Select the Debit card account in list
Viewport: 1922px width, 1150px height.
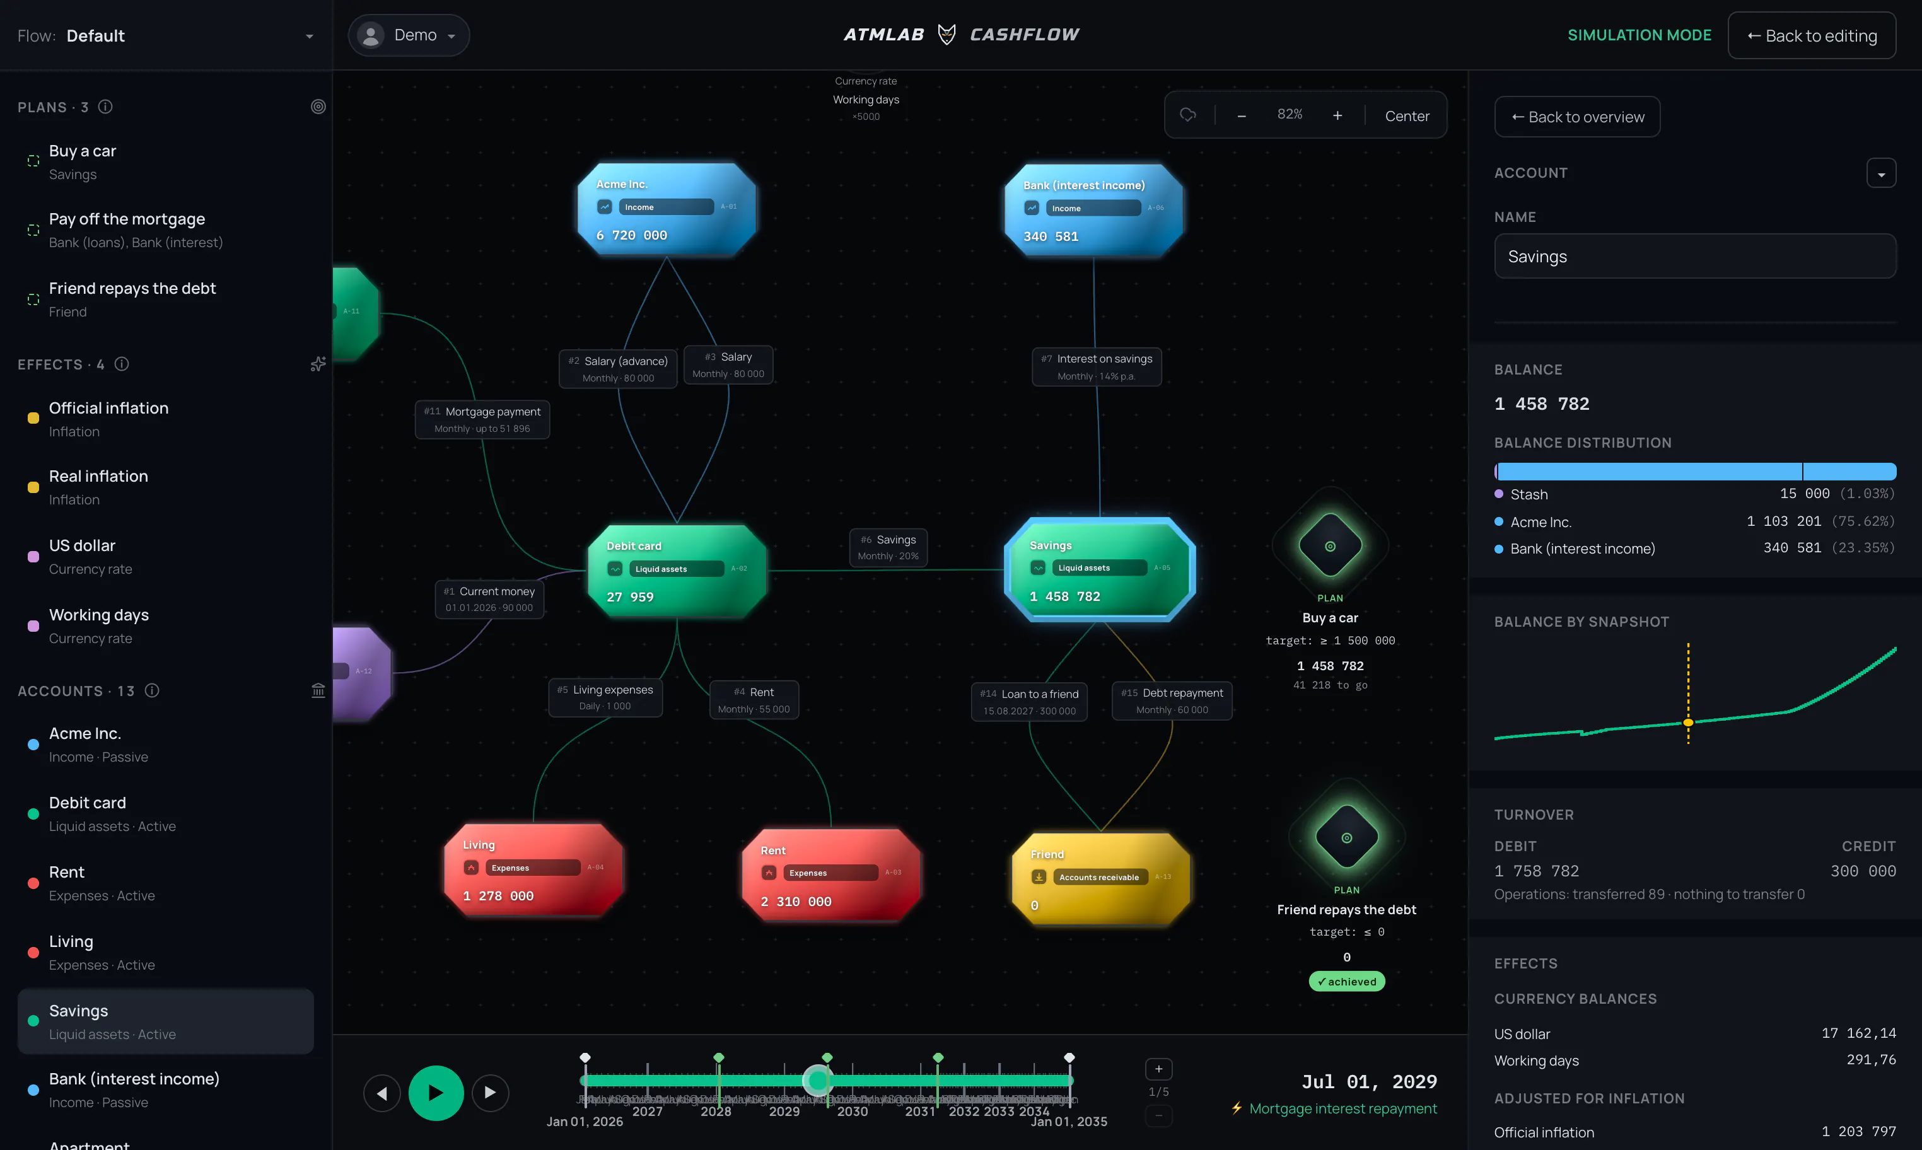pyautogui.click(x=166, y=814)
